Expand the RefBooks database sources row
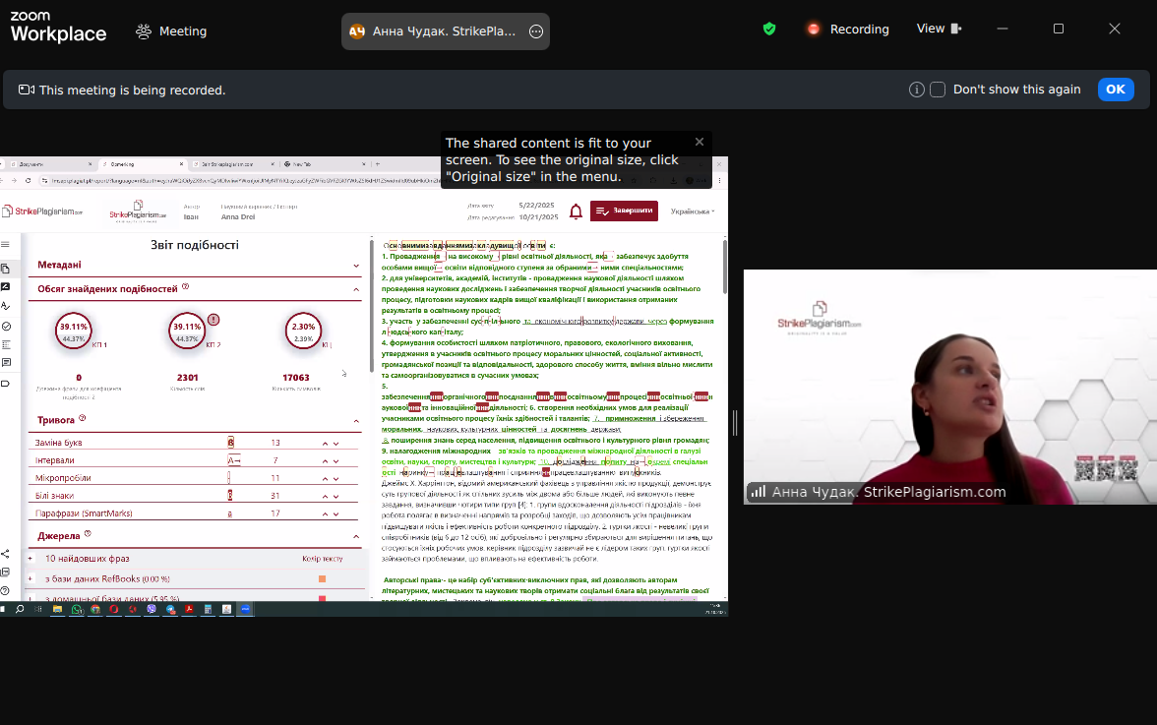 pos(30,578)
